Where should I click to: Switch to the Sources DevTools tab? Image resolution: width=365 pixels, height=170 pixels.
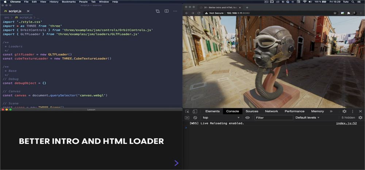(252, 111)
